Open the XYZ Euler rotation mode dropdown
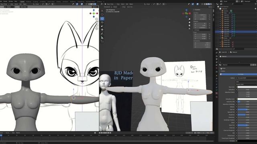 pos(202,30)
